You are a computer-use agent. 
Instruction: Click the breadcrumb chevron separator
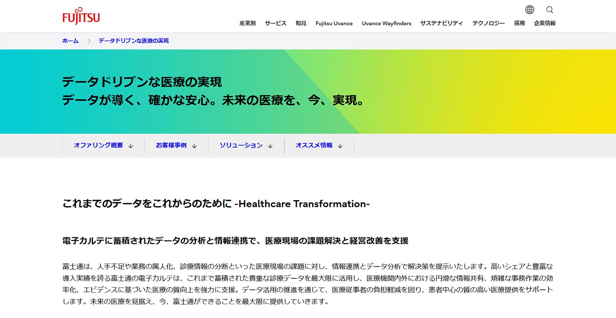point(89,41)
